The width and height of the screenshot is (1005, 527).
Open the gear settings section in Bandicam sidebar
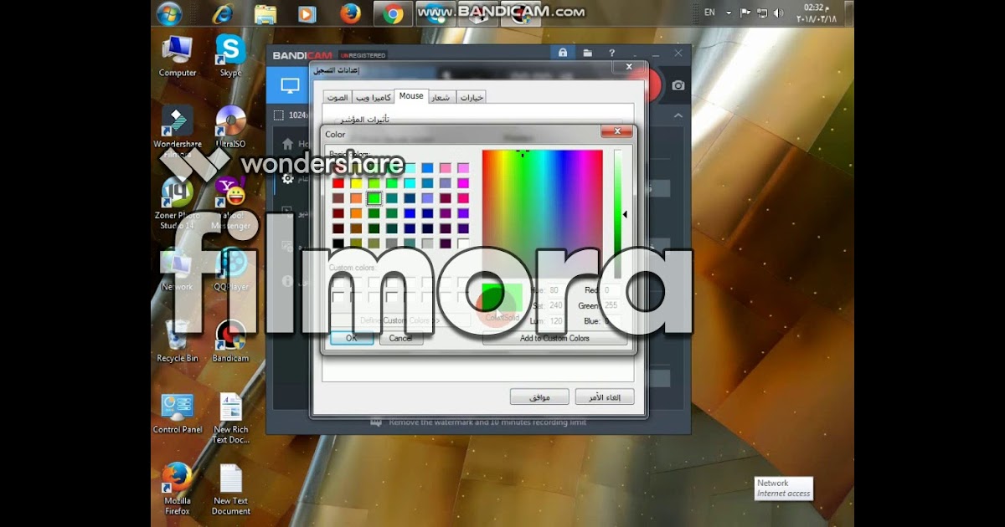288,178
